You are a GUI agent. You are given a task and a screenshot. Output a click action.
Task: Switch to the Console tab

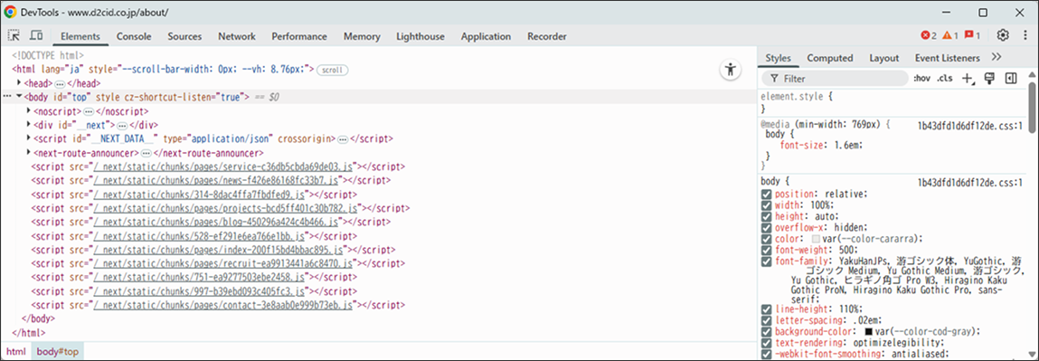pos(134,36)
